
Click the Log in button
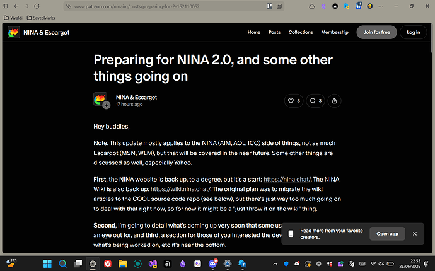point(413,32)
